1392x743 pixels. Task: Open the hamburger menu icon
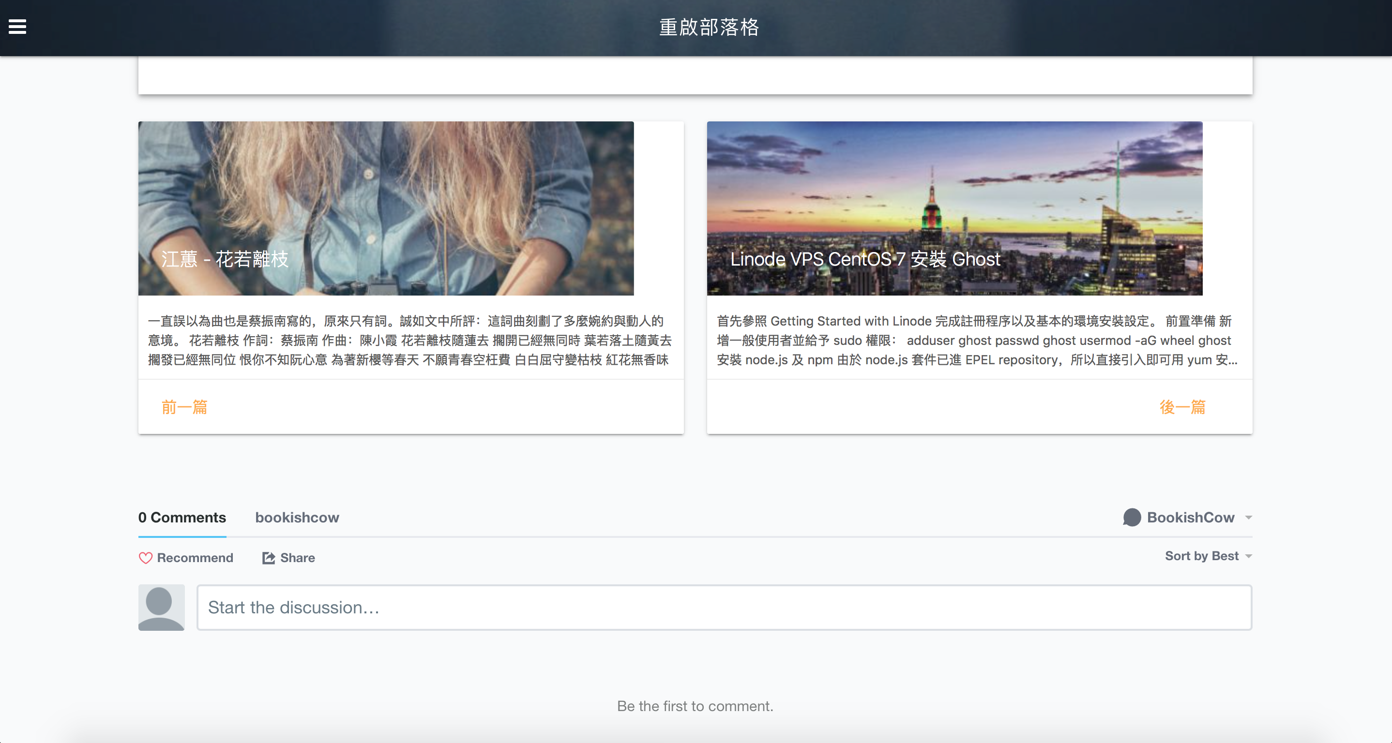pyautogui.click(x=17, y=27)
